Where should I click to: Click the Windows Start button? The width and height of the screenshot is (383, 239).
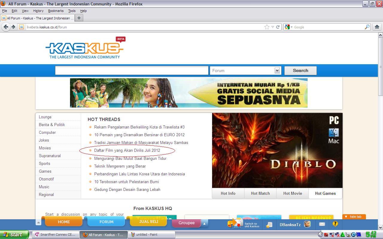click(x=14, y=235)
